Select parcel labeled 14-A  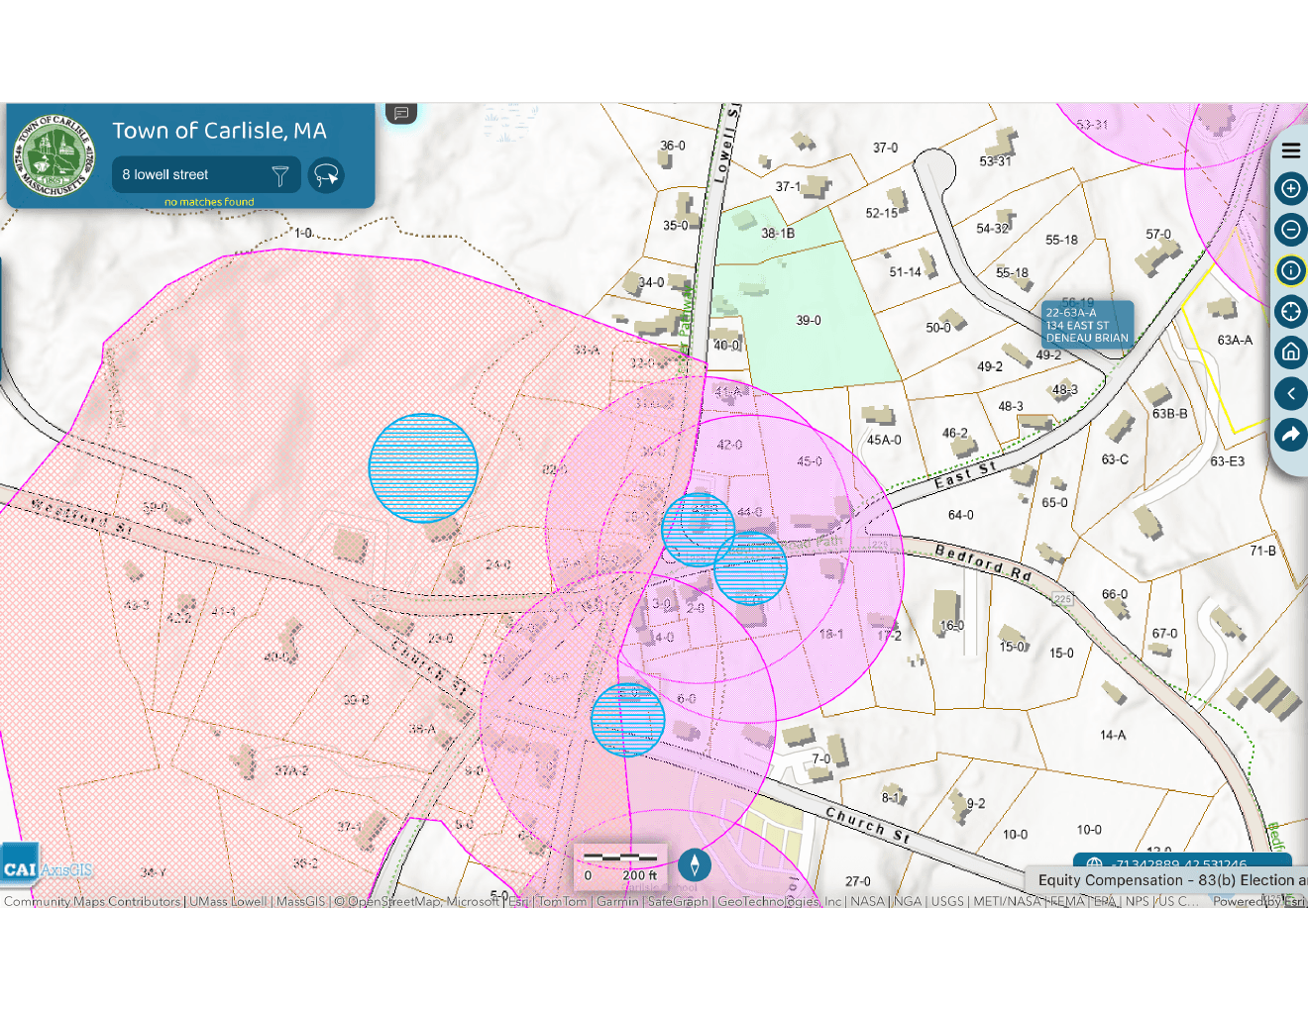pyautogui.click(x=1113, y=736)
